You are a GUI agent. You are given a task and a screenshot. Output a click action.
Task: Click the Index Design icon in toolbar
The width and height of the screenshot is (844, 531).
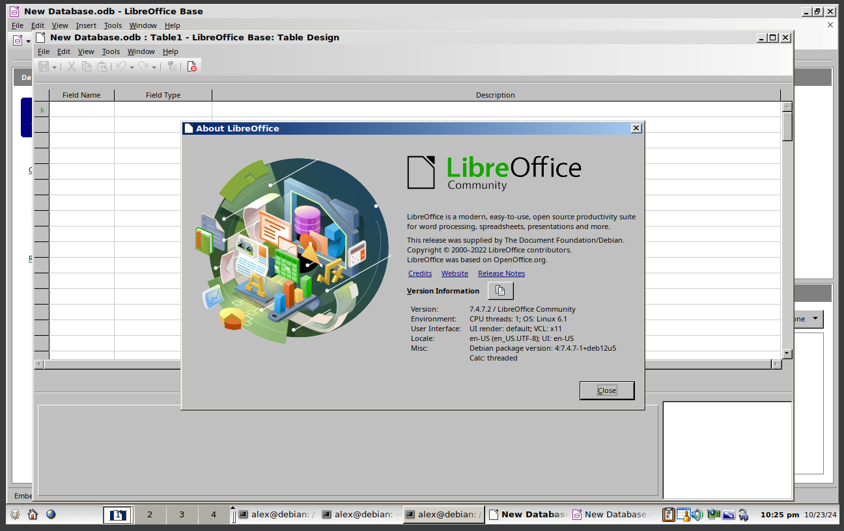pyautogui.click(x=172, y=66)
